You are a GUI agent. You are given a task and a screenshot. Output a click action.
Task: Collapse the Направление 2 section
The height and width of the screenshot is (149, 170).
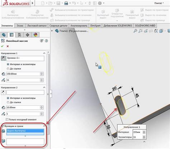click(x=44, y=87)
